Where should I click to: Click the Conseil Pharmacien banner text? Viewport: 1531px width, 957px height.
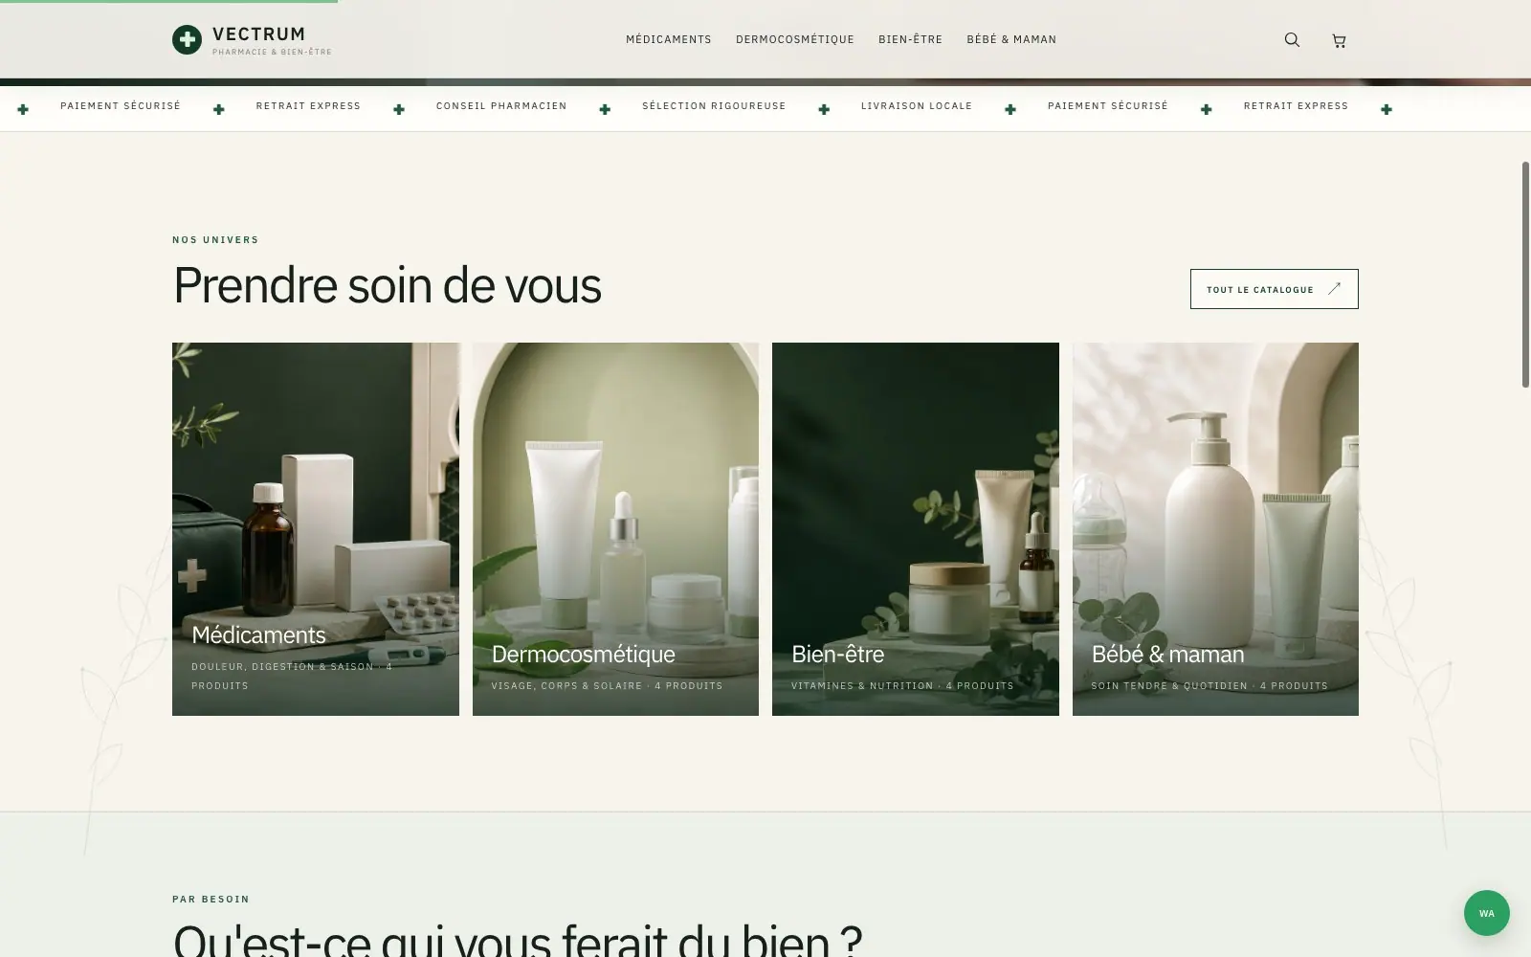[x=501, y=106]
